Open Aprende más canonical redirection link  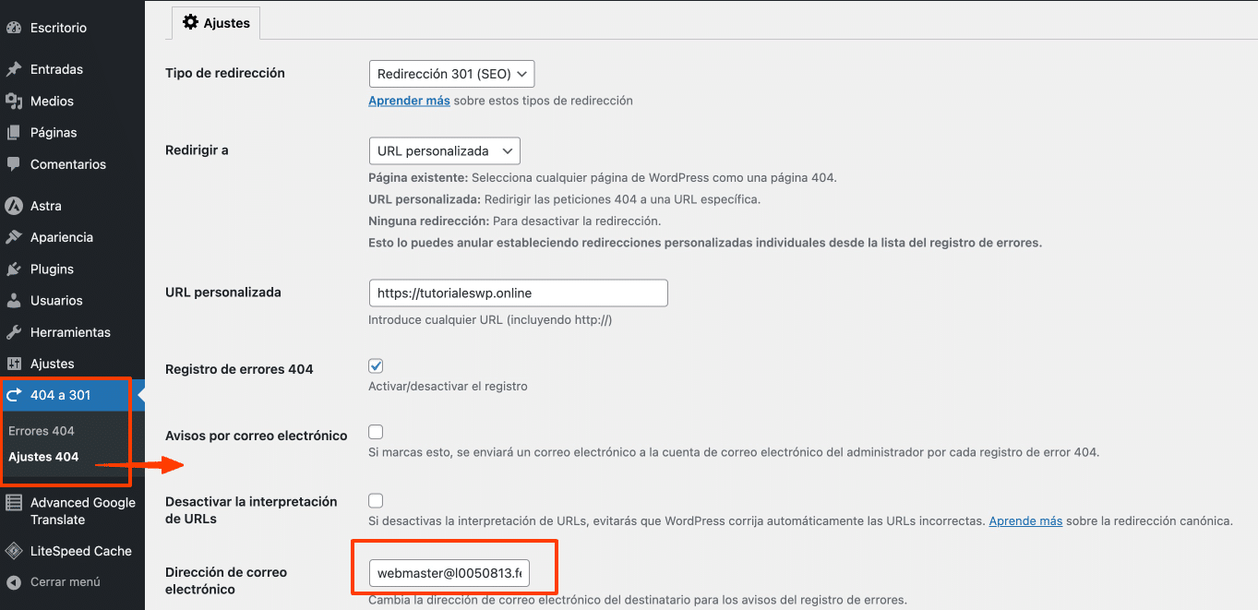1025,521
